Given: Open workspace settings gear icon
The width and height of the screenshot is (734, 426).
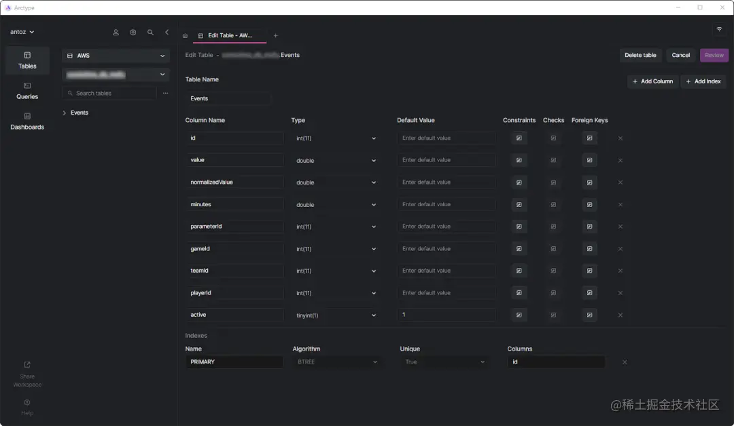Looking at the screenshot, I should click(x=133, y=33).
